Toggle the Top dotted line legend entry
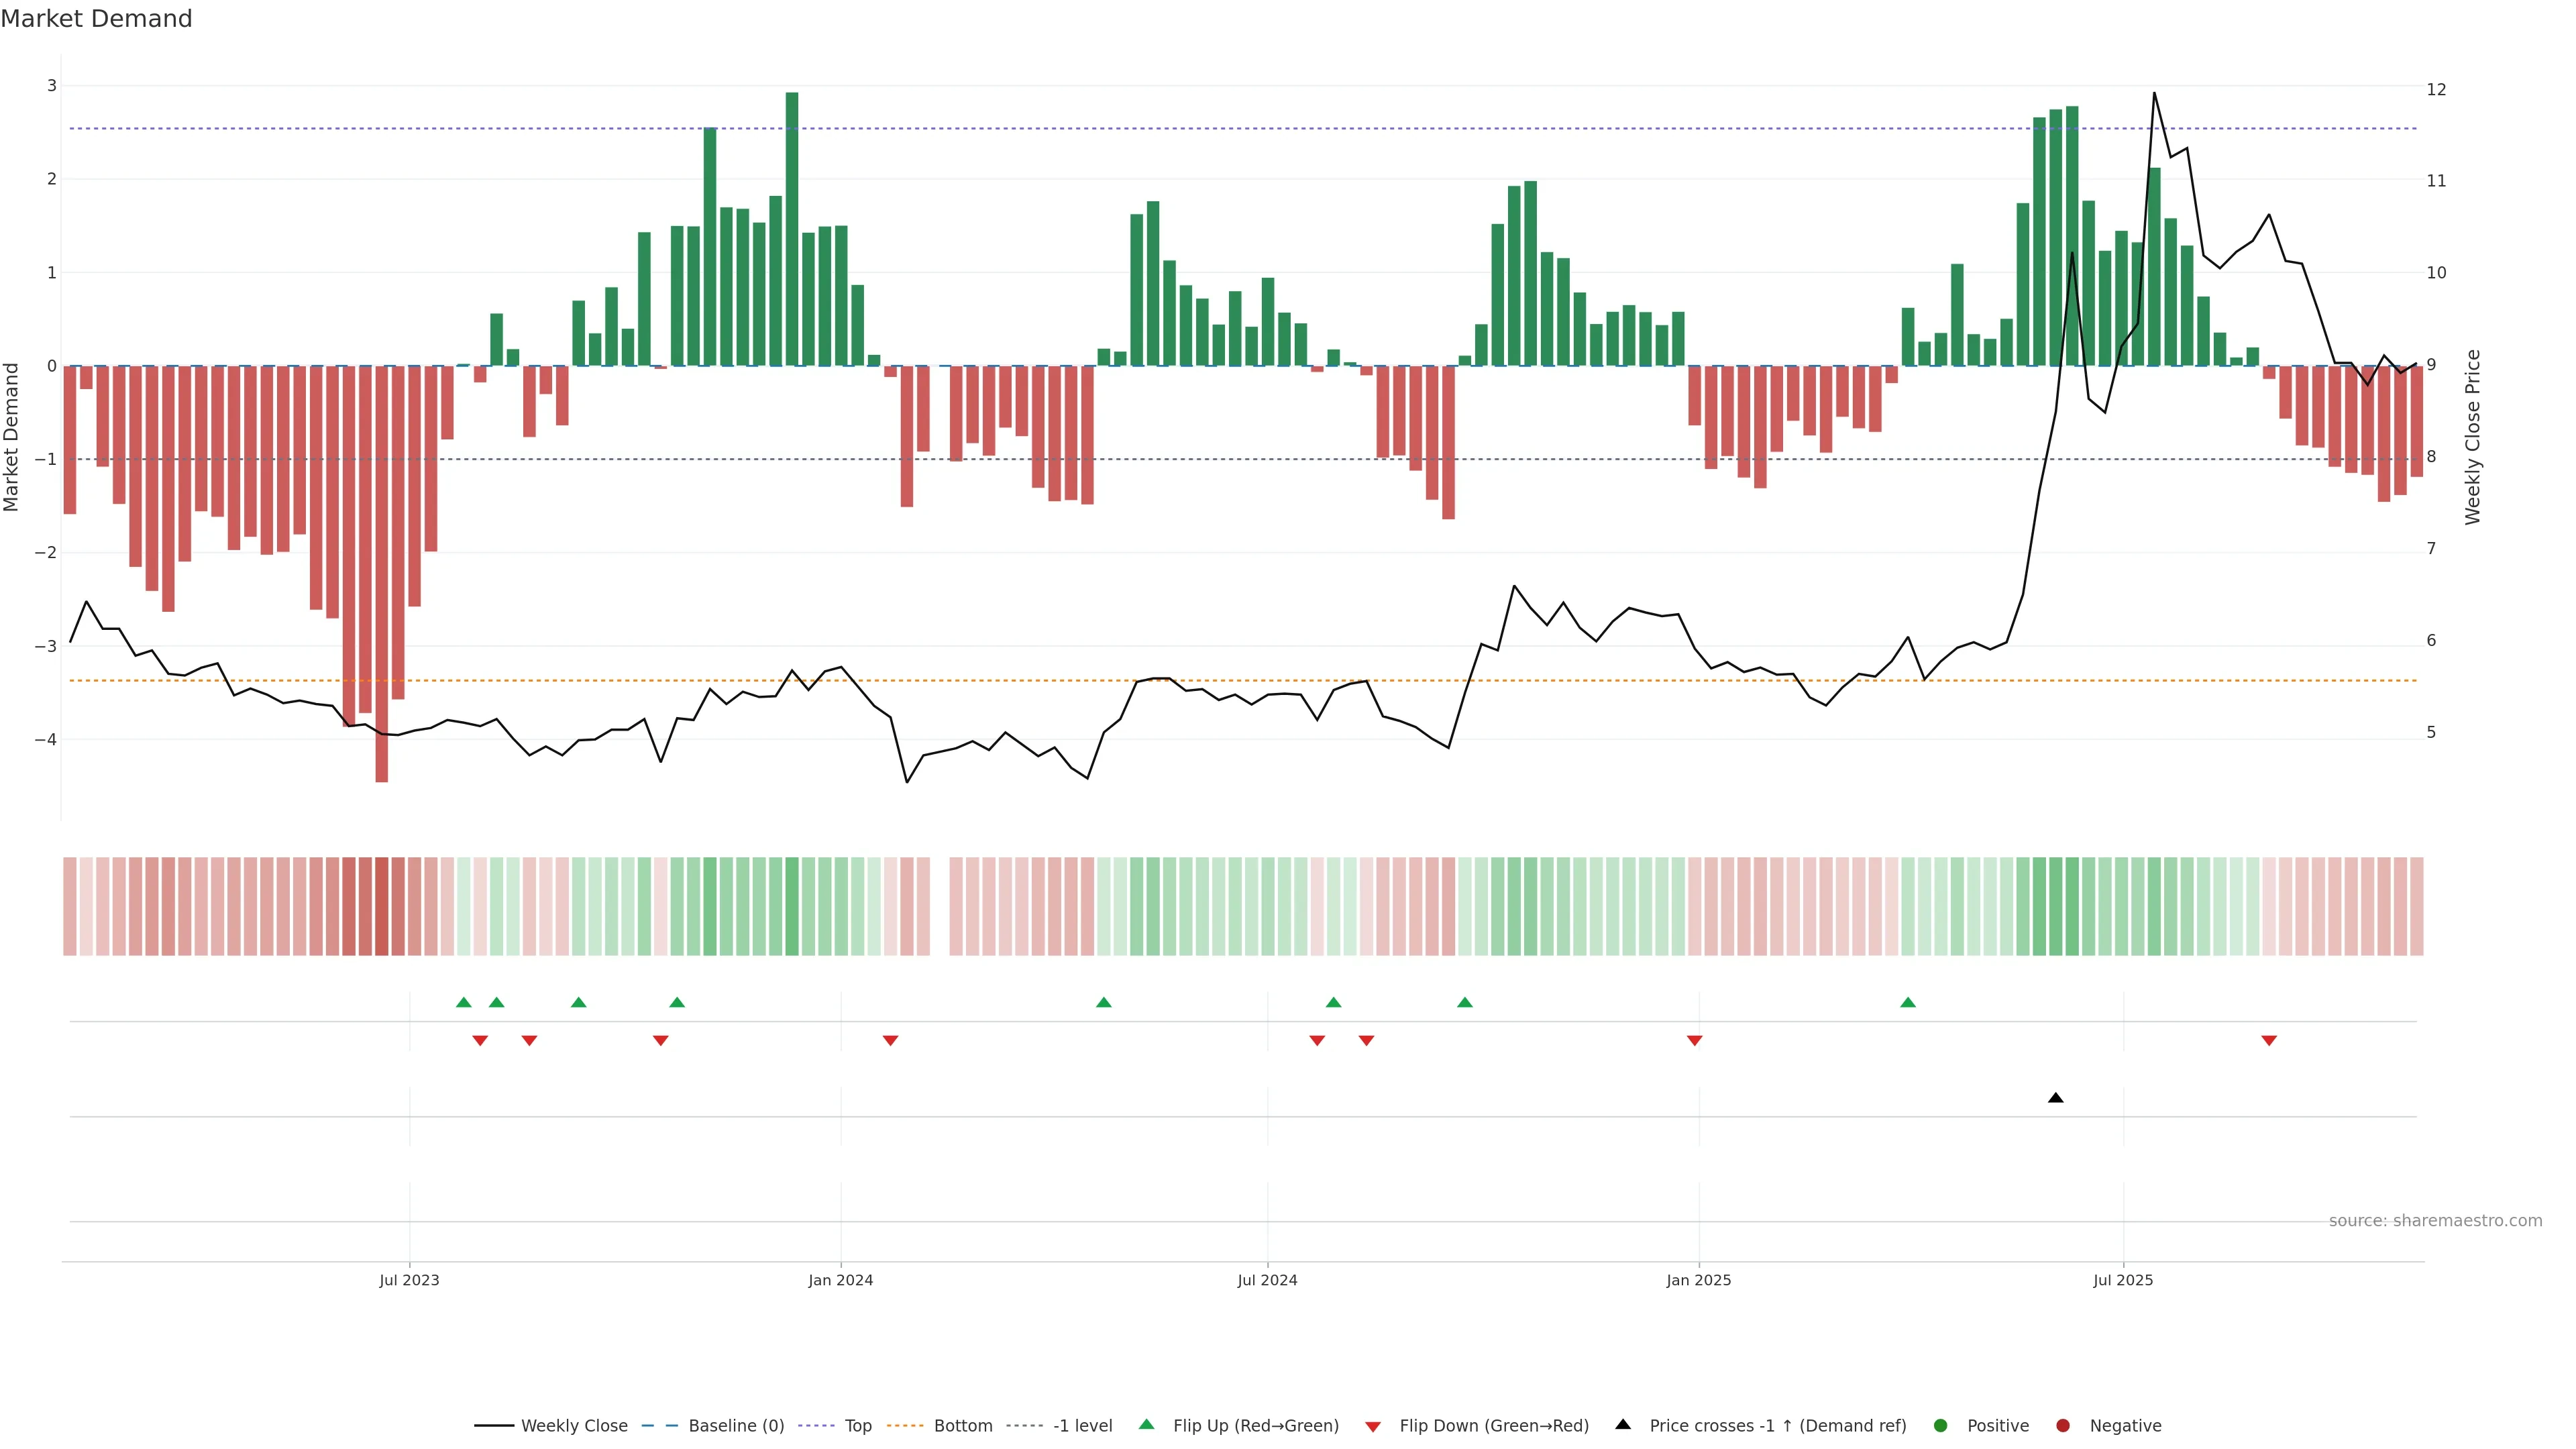Image resolution: width=2576 pixels, height=1449 pixels. [857, 1425]
